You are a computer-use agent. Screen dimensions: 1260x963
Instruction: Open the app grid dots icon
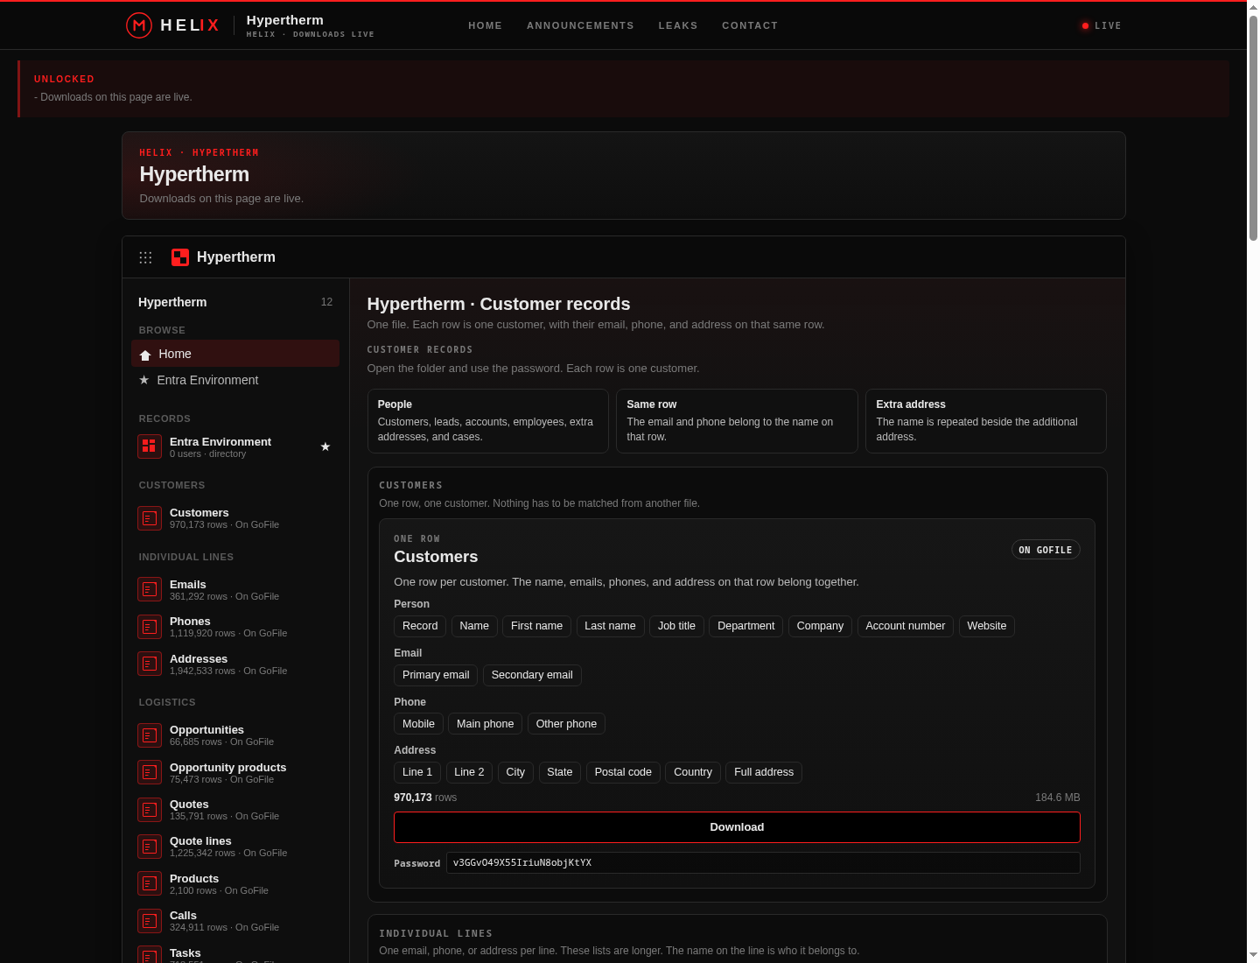[145, 257]
